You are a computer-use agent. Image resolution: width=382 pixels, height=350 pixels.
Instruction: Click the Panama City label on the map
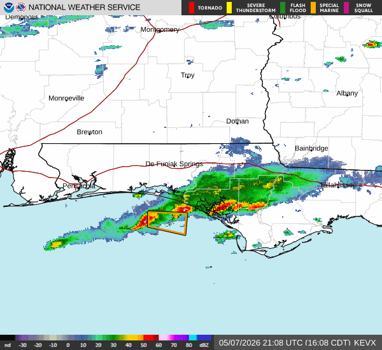215,209
